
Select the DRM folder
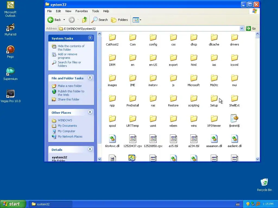[x=112, y=60]
